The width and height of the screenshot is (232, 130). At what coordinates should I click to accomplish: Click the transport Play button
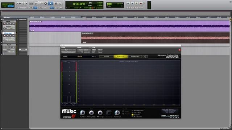coord(137,3)
